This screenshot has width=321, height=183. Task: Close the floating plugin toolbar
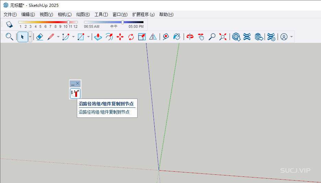point(78,83)
